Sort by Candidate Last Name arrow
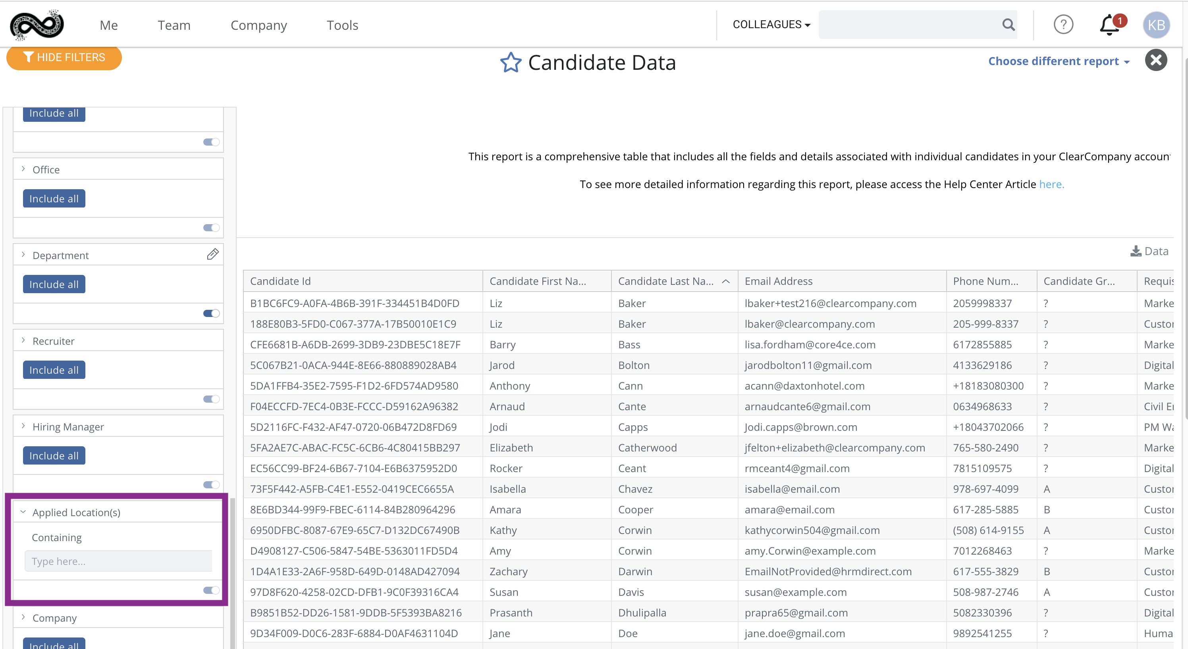The width and height of the screenshot is (1188, 649). coord(725,281)
